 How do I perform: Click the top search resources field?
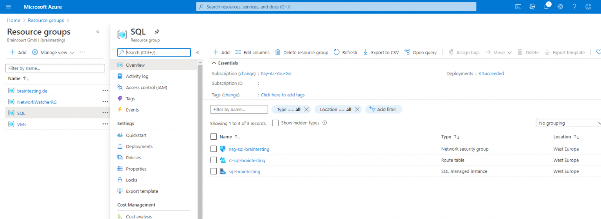tap(336, 7)
